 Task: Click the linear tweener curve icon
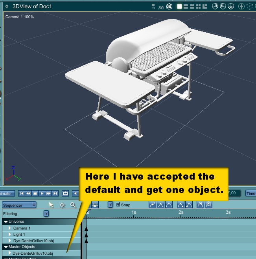tap(160, 205)
